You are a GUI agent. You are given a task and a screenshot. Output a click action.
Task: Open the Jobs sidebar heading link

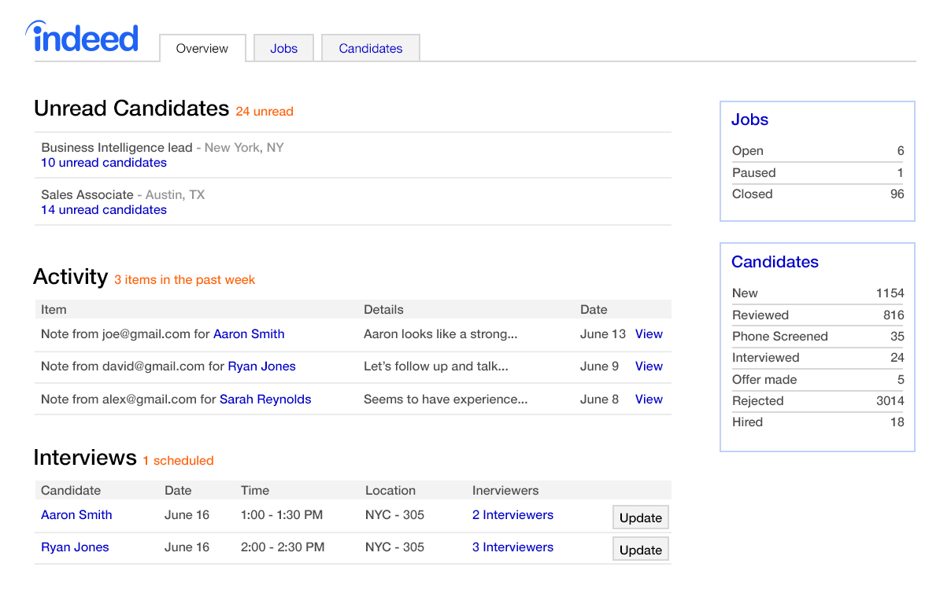(749, 120)
